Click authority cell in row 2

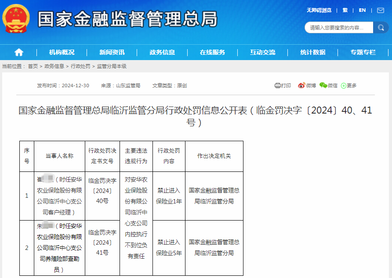(214, 248)
